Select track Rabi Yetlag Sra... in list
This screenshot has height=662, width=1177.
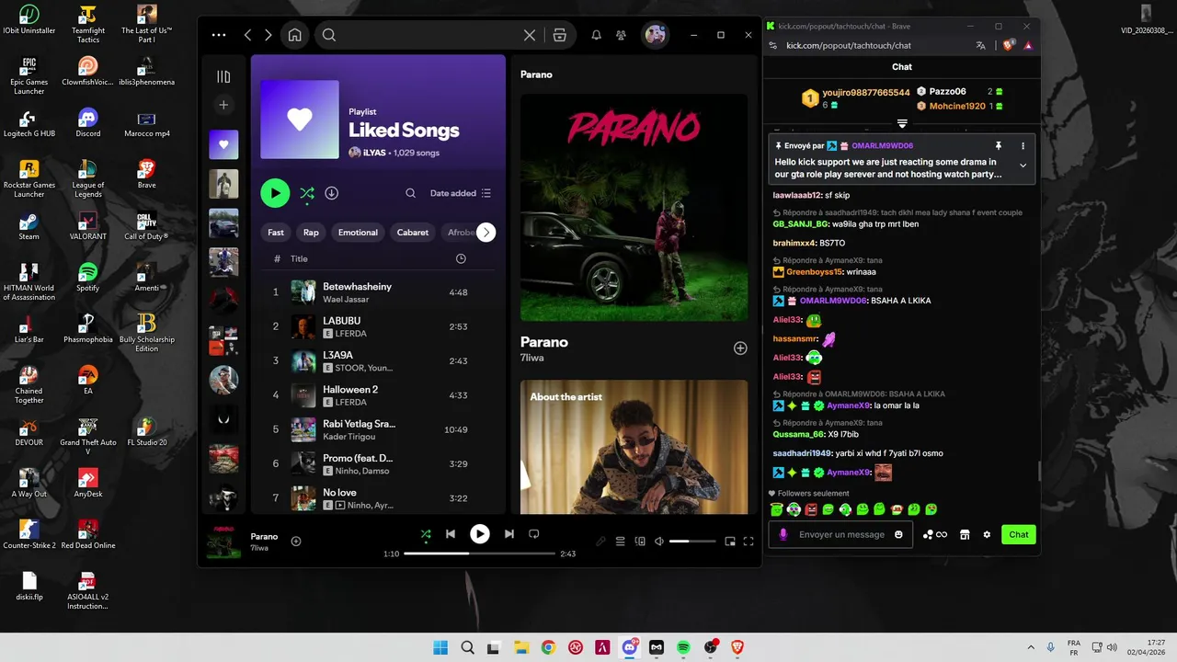click(x=380, y=429)
